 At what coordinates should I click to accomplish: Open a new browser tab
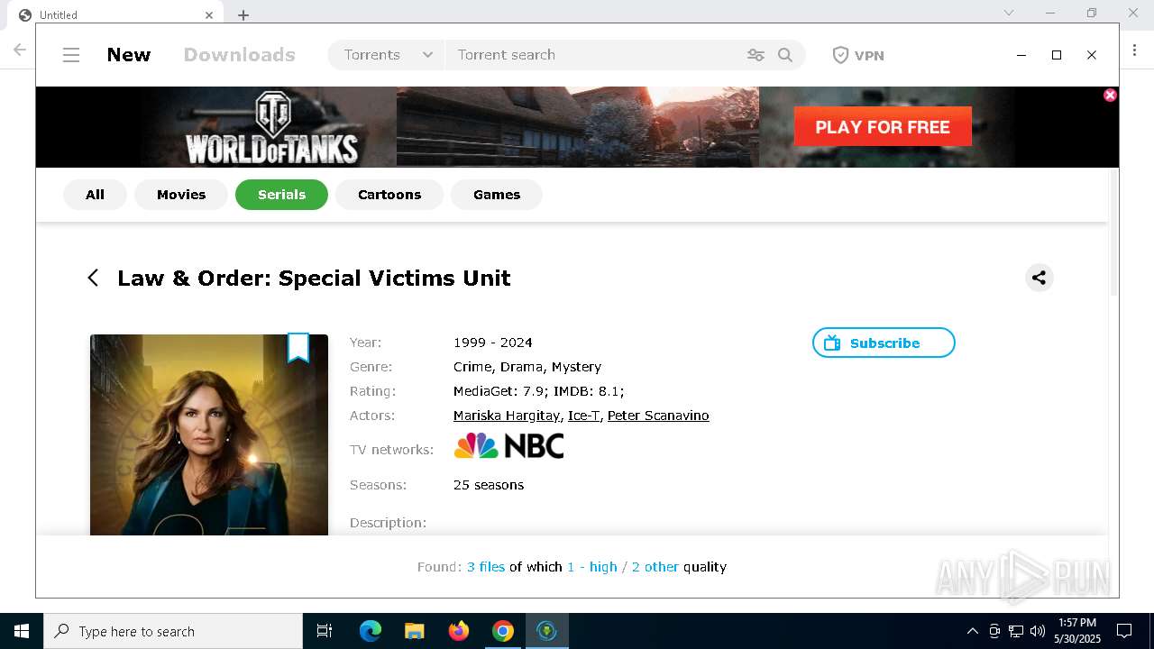243,14
